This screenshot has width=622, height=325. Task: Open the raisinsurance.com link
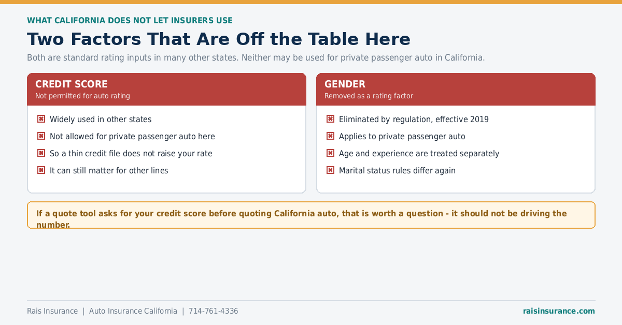coord(559,311)
